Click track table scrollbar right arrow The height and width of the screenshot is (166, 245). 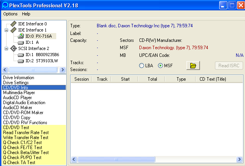click(x=239, y=159)
